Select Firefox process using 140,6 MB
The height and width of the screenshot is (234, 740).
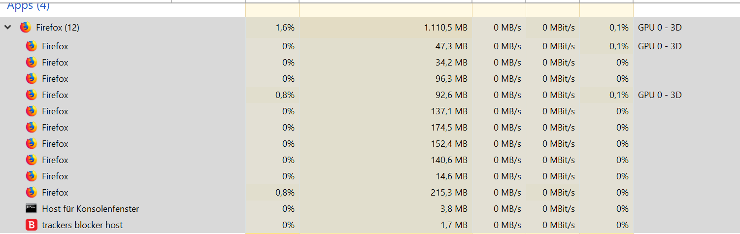coord(370,160)
